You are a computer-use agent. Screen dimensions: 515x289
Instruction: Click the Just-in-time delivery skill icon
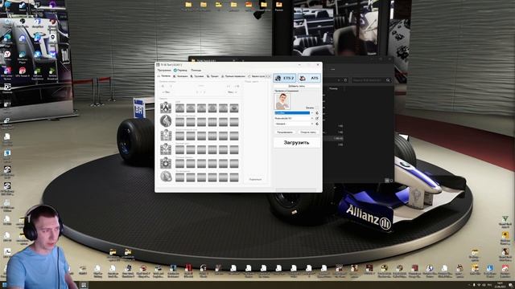166,163
